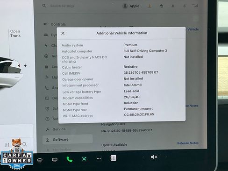228x171 pixels.
Task: Open the owner's manual book icon
Action: tap(113, 158)
